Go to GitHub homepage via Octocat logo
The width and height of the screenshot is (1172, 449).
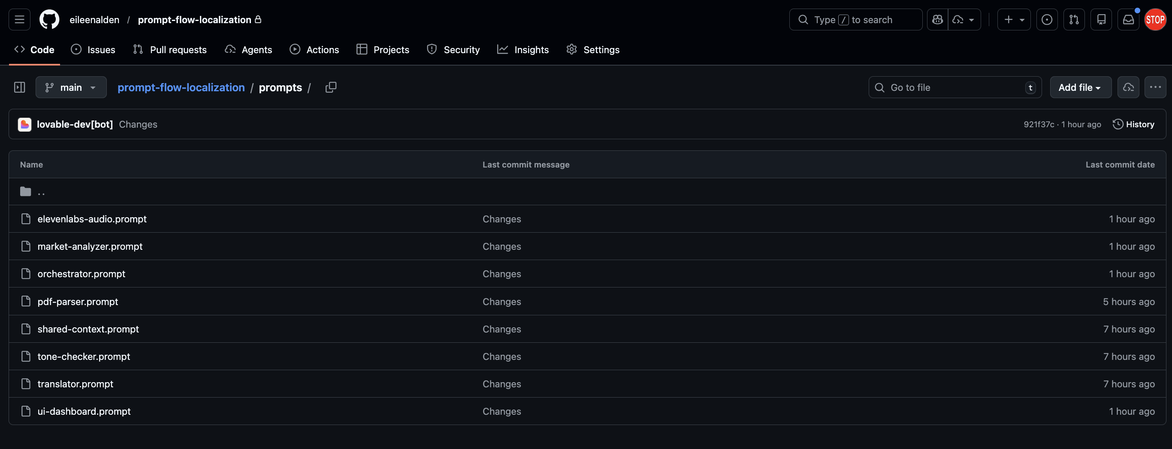tap(49, 20)
